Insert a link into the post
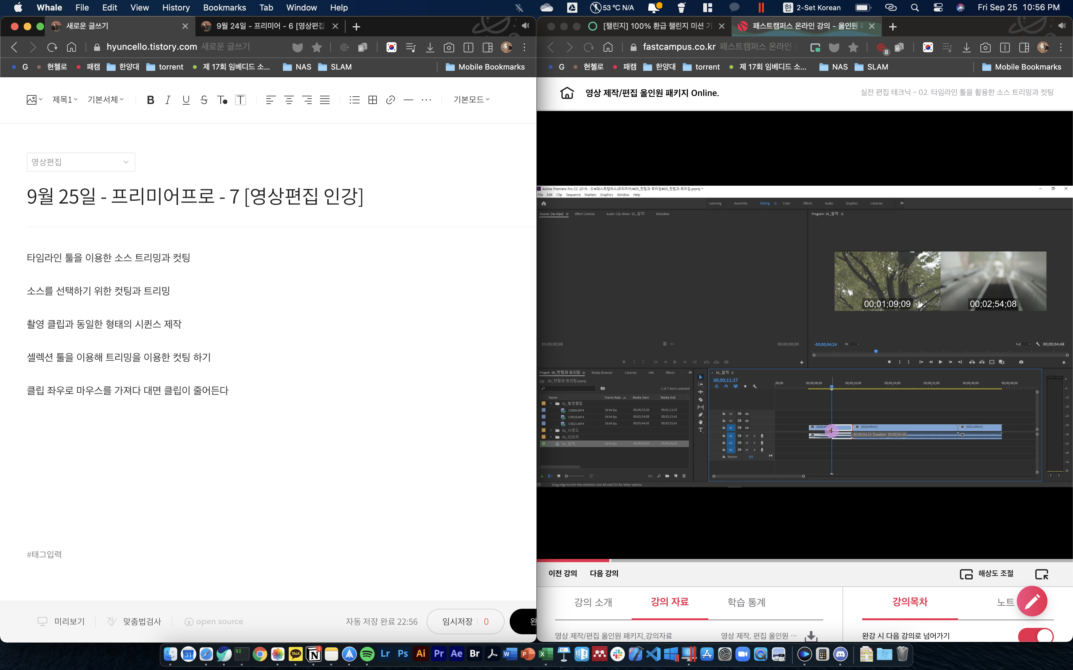The image size is (1073, 670). [x=390, y=100]
